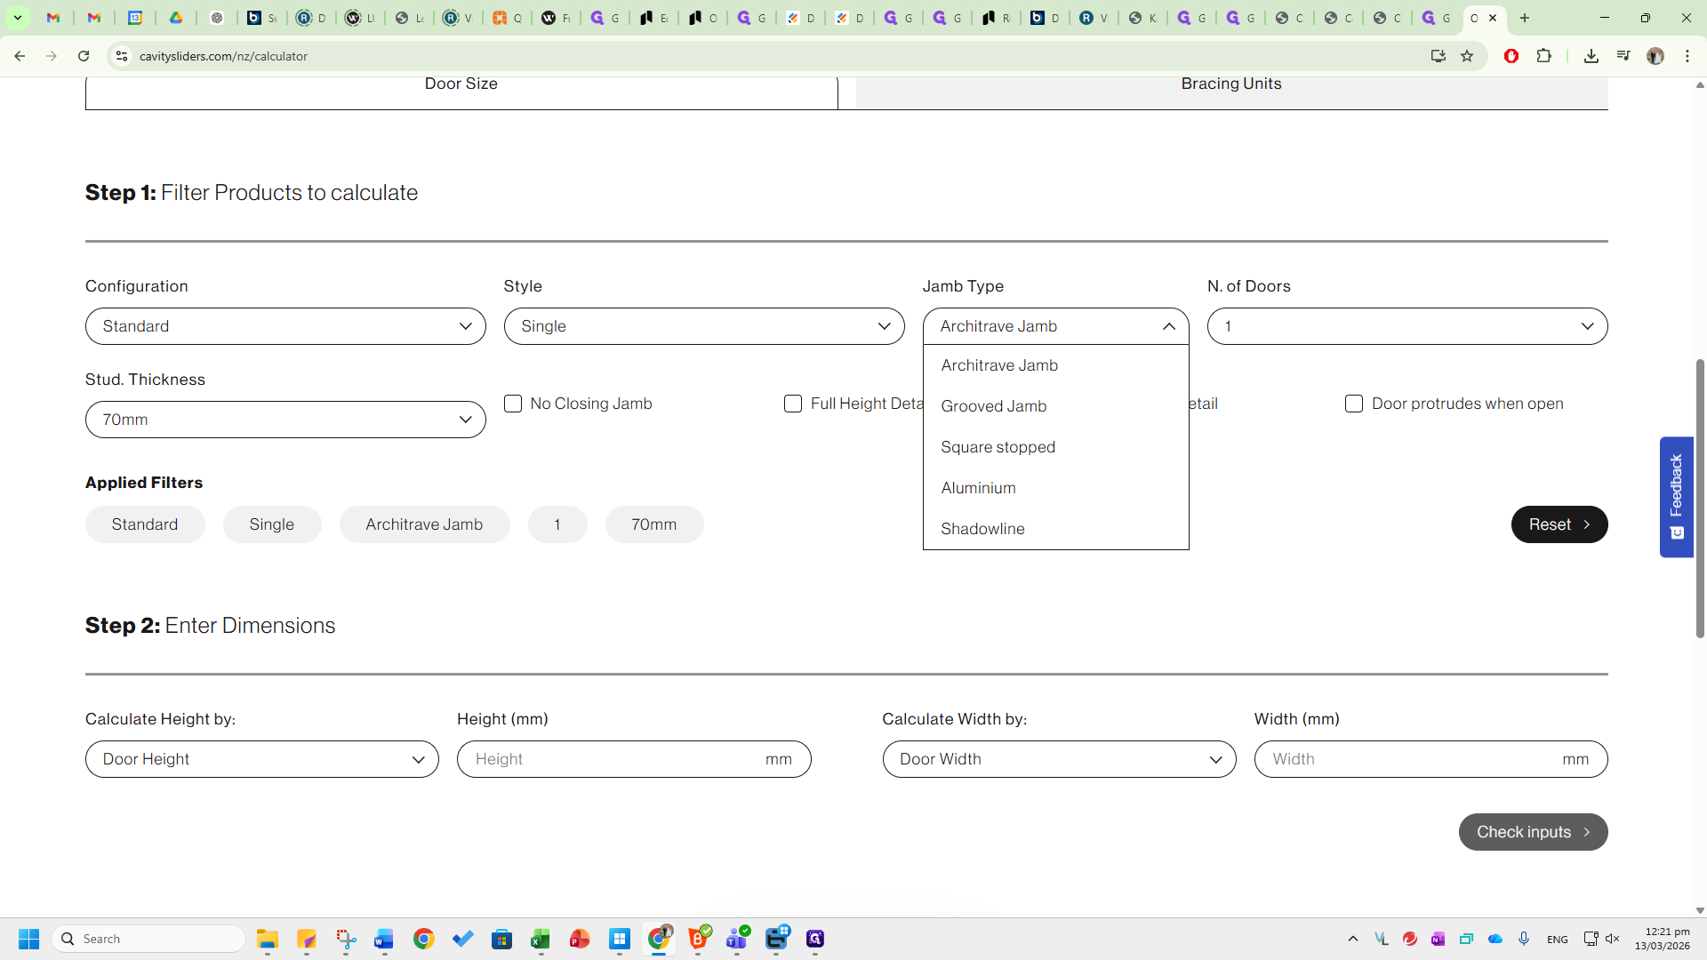Bookmark this page with star icon

pos(1467,56)
